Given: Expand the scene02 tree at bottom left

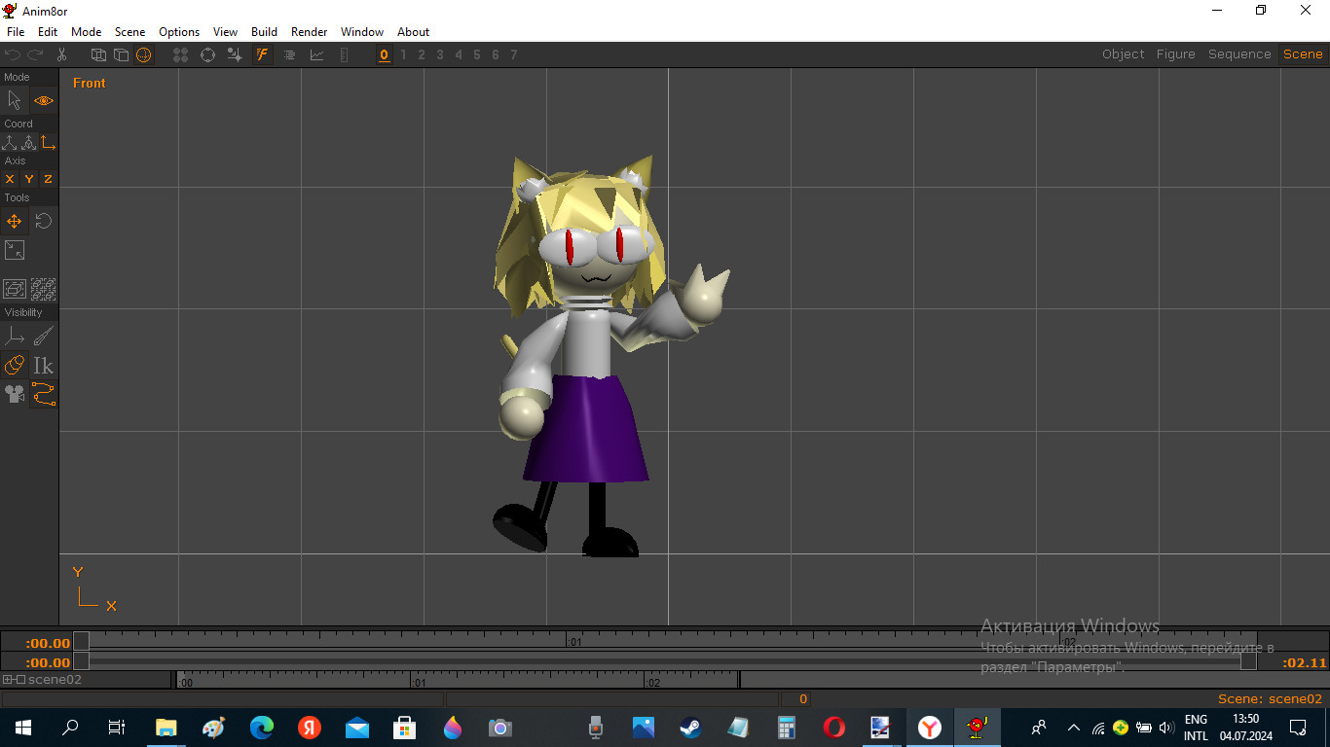Looking at the screenshot, I should [x=8, y=679].
